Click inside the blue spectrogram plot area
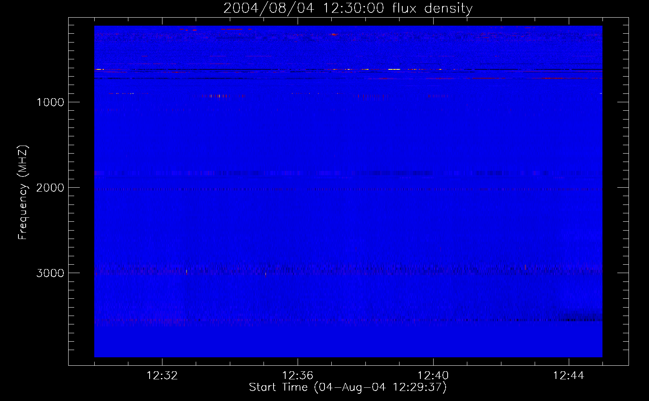The height and width of the screenshot is (401, 649). (348, 191)
